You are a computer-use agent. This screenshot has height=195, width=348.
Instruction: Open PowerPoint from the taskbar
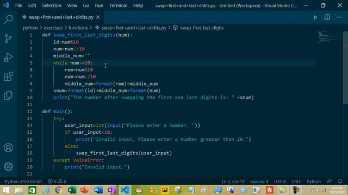click(x=85, y=190)
